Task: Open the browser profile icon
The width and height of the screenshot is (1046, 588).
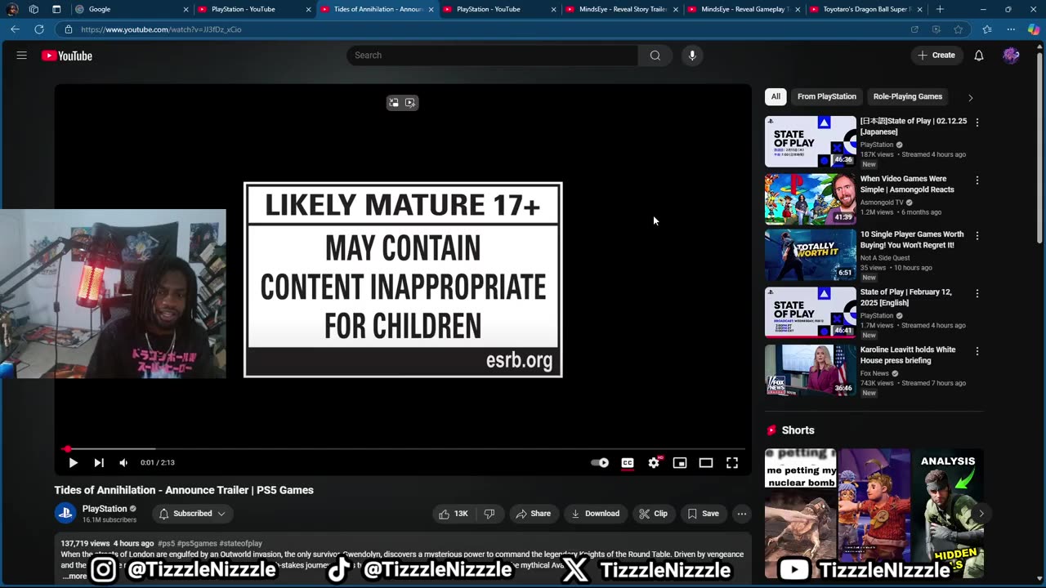Action: [12, 9]
